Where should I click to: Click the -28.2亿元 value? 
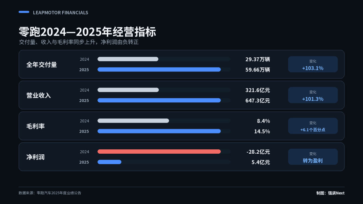click(x=258, y=152)
